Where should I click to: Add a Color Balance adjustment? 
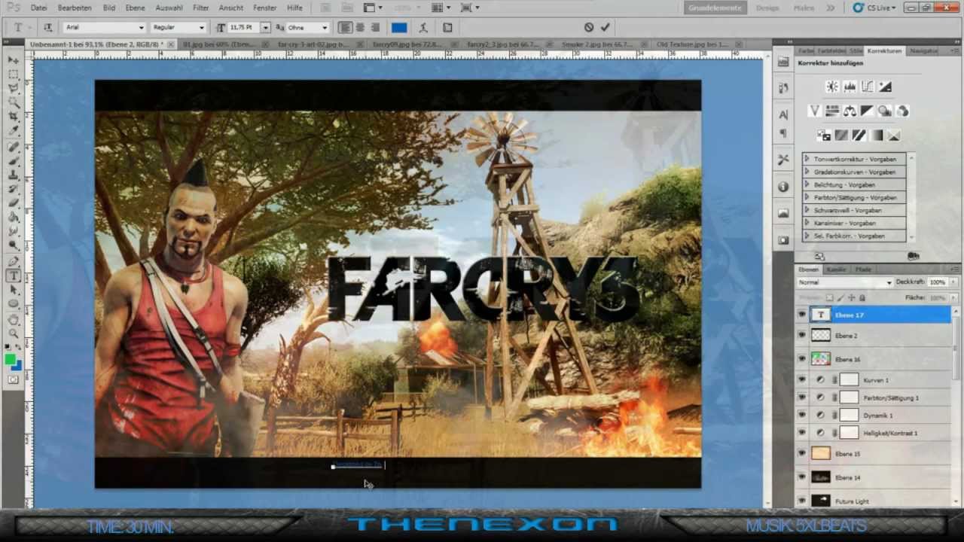[850, 111]
